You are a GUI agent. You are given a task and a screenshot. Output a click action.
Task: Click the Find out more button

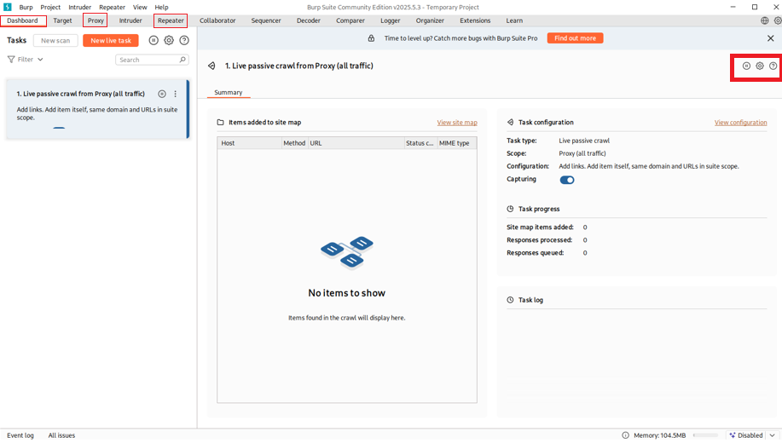coord(575,37)
